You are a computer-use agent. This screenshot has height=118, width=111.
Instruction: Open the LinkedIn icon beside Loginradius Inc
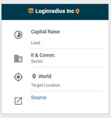point(31,11)
